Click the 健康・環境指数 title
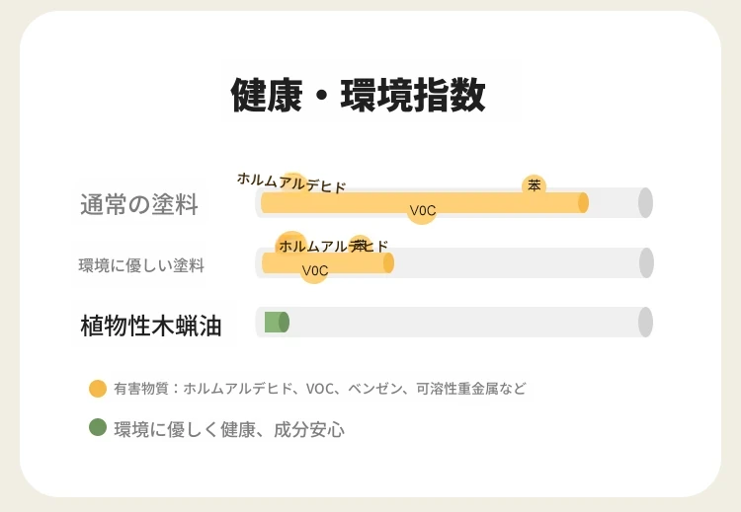 358,95
